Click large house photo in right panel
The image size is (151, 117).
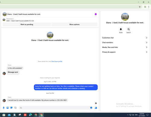pyautogui.click(x=125, y=17)
